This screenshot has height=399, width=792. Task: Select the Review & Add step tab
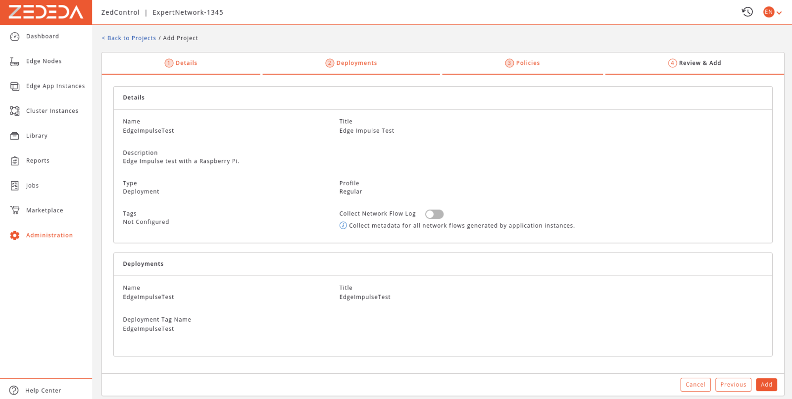(694, 63)
